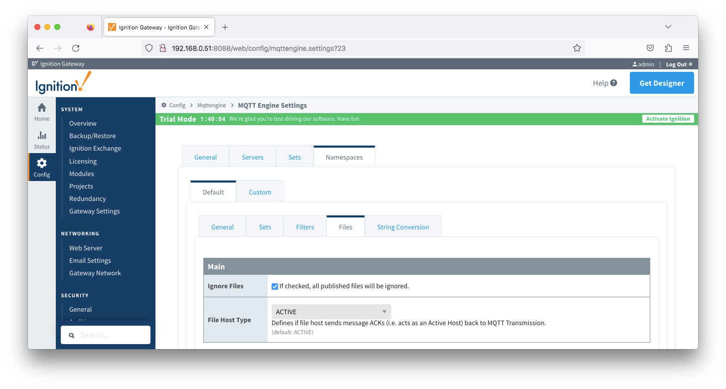Switch to the Custom namespace tab

(x=260, y=192)
